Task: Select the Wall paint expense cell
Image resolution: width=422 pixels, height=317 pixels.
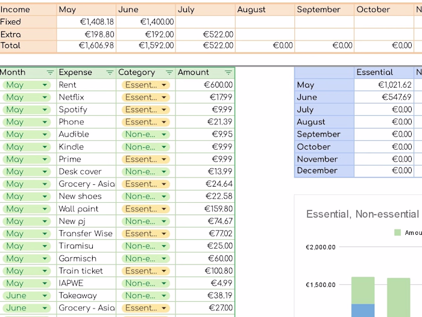Action: click(x=86, y=209)
